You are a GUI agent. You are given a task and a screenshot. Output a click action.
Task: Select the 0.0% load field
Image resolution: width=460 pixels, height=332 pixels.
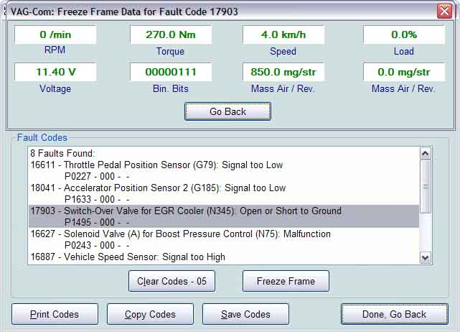404,34
